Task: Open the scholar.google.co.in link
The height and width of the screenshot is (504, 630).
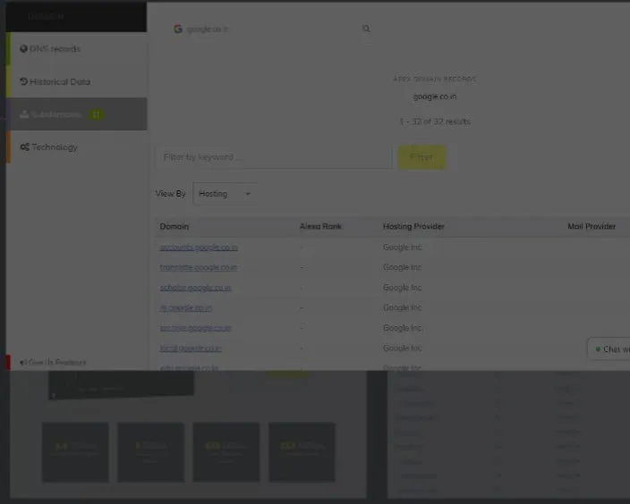Action: [x=195, y=288]
